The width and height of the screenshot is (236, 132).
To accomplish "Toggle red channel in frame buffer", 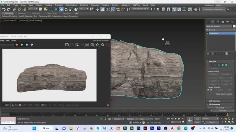I will click(17, 45).
